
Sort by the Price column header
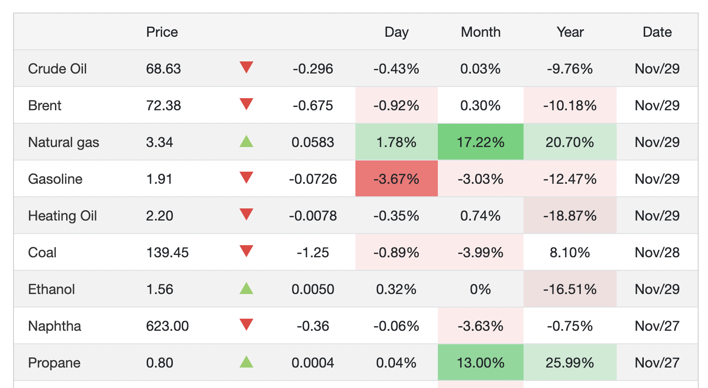point(162,32)
